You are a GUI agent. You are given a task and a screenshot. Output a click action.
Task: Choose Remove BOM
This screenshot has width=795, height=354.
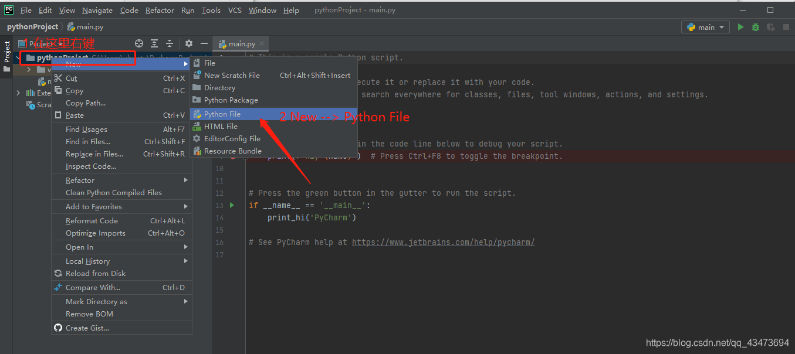tap(121, 314)
